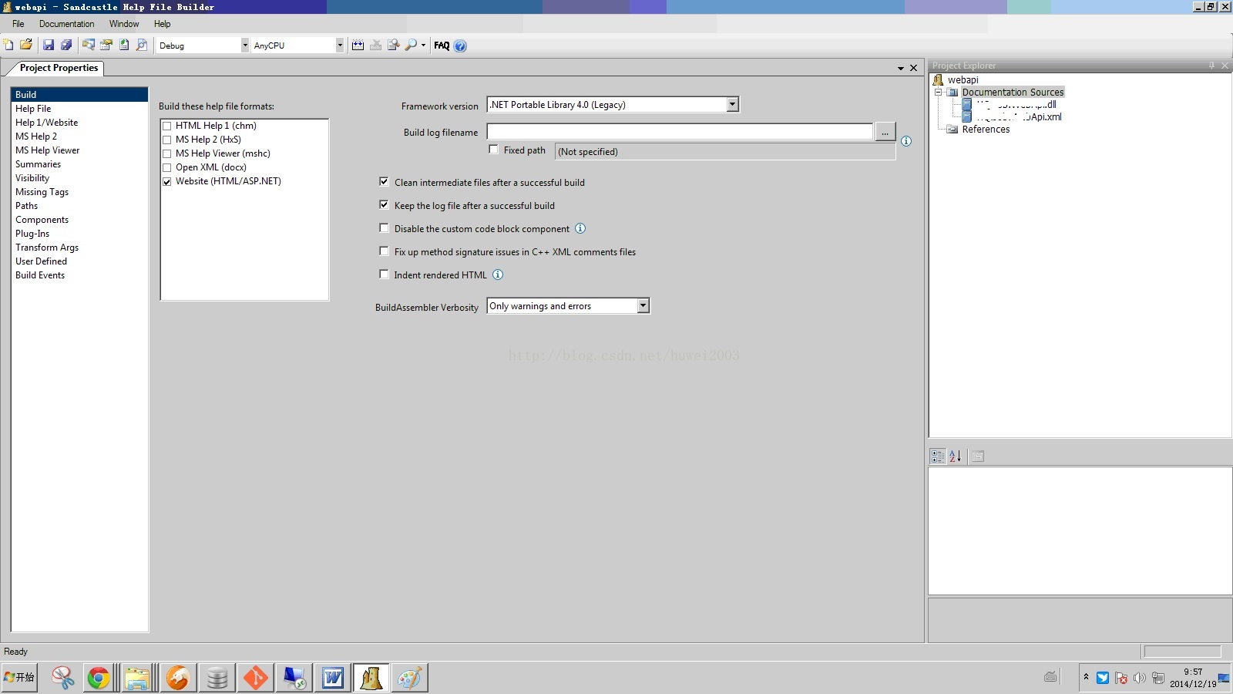Viewport: 1233px width, 694px height.
Task: Toggle the Fixed path checkbox
Action: (493, 150)
